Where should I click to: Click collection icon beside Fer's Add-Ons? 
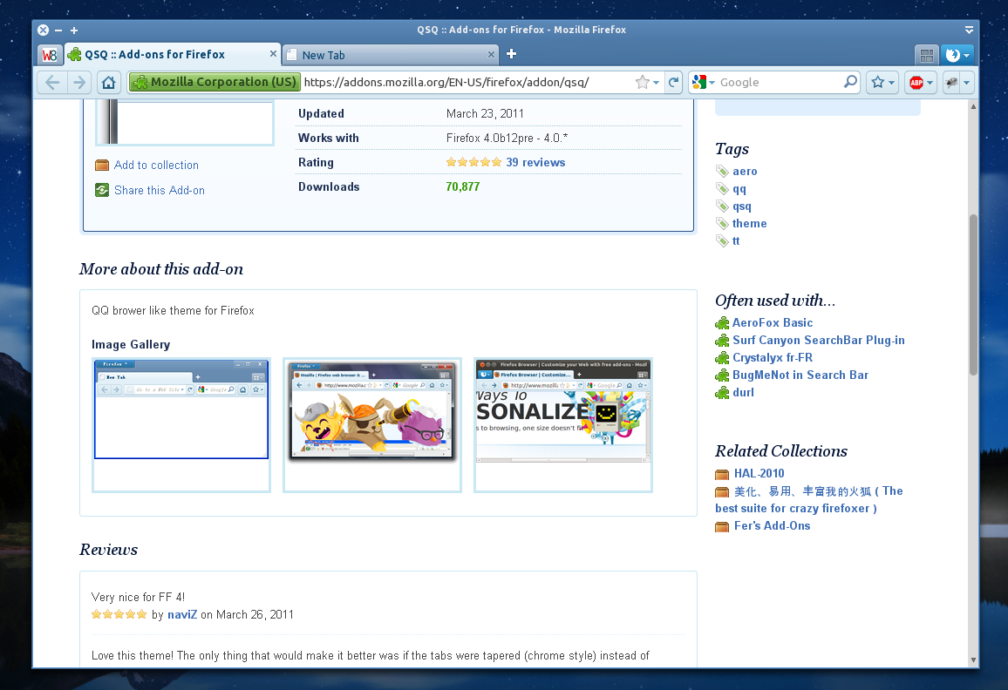722,527
